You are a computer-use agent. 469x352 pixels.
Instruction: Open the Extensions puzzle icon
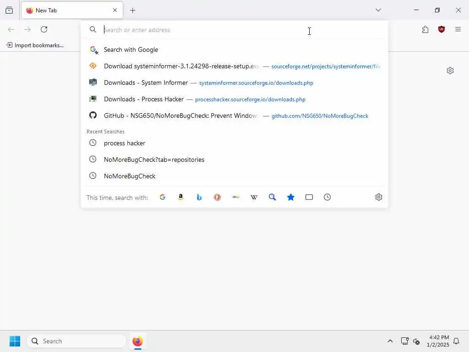[x=425, y=29]
